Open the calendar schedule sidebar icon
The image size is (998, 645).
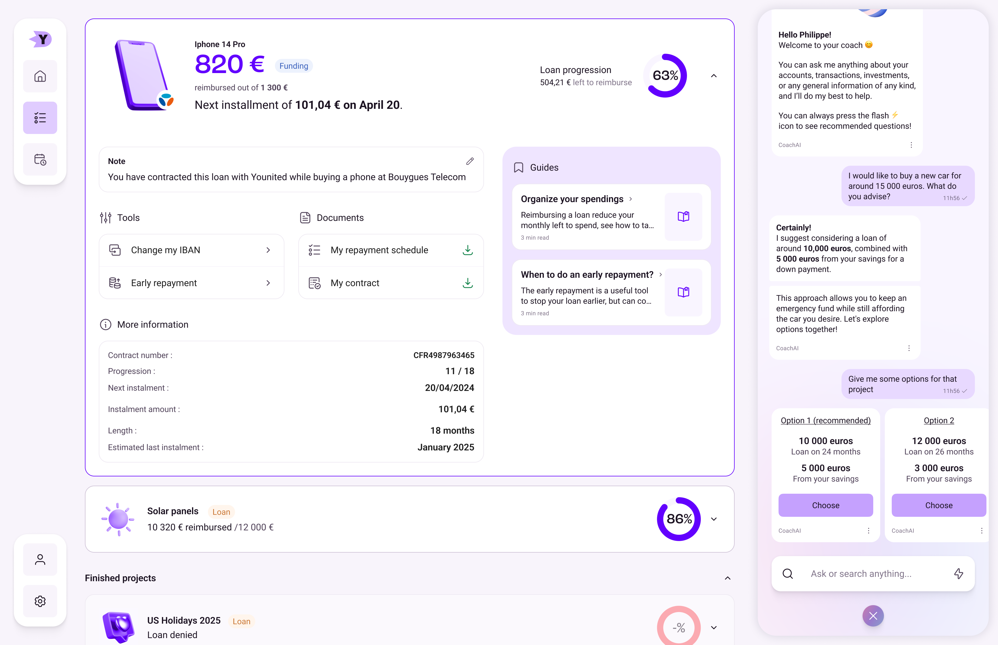tap(40, 159)
